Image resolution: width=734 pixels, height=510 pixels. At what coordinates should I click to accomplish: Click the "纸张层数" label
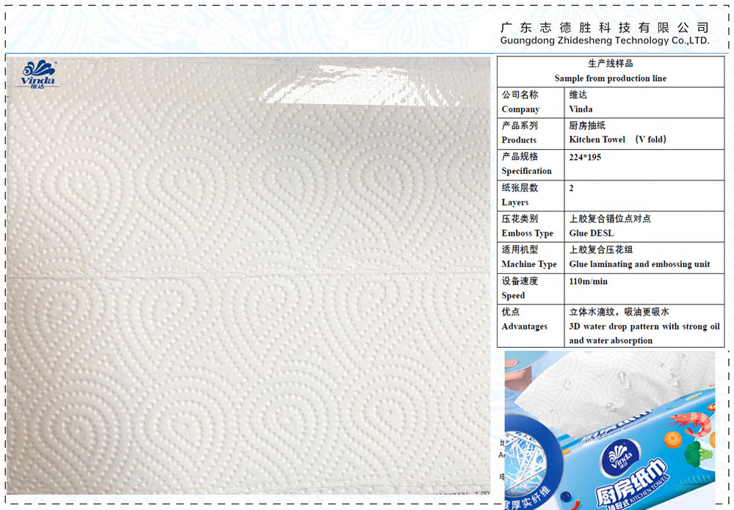pyautogui.click(x=520, y=188)
